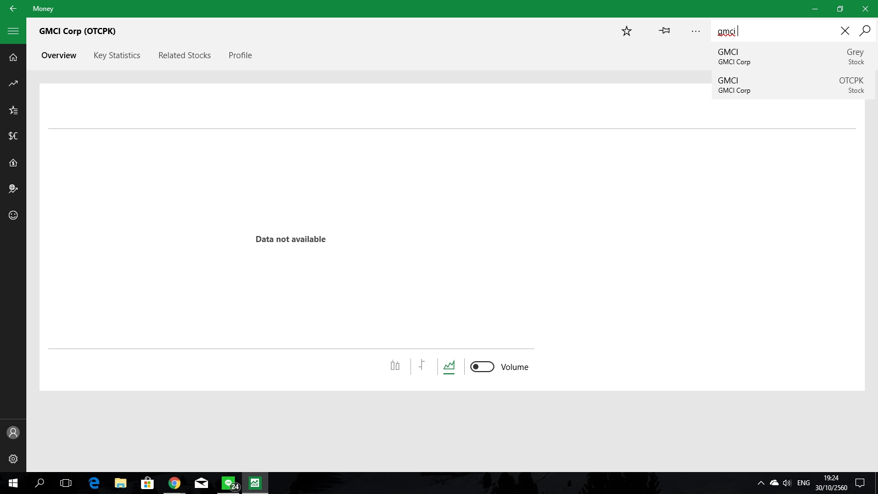The width and height of the screenshot is (878, 494).
Task: Open Settings gear at sidebar bottom
Action: pyautogui.click(x=13, y=459)
